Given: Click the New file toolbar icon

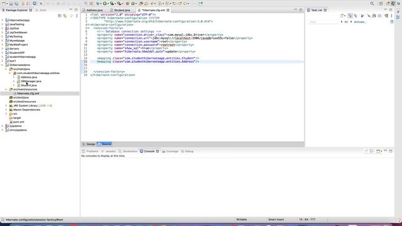Looking at the screenshot, I should (x=4, y=4).
